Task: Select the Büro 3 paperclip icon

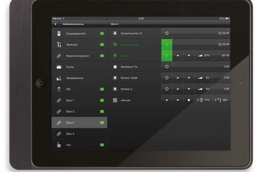Action: [x=59, y=123]
